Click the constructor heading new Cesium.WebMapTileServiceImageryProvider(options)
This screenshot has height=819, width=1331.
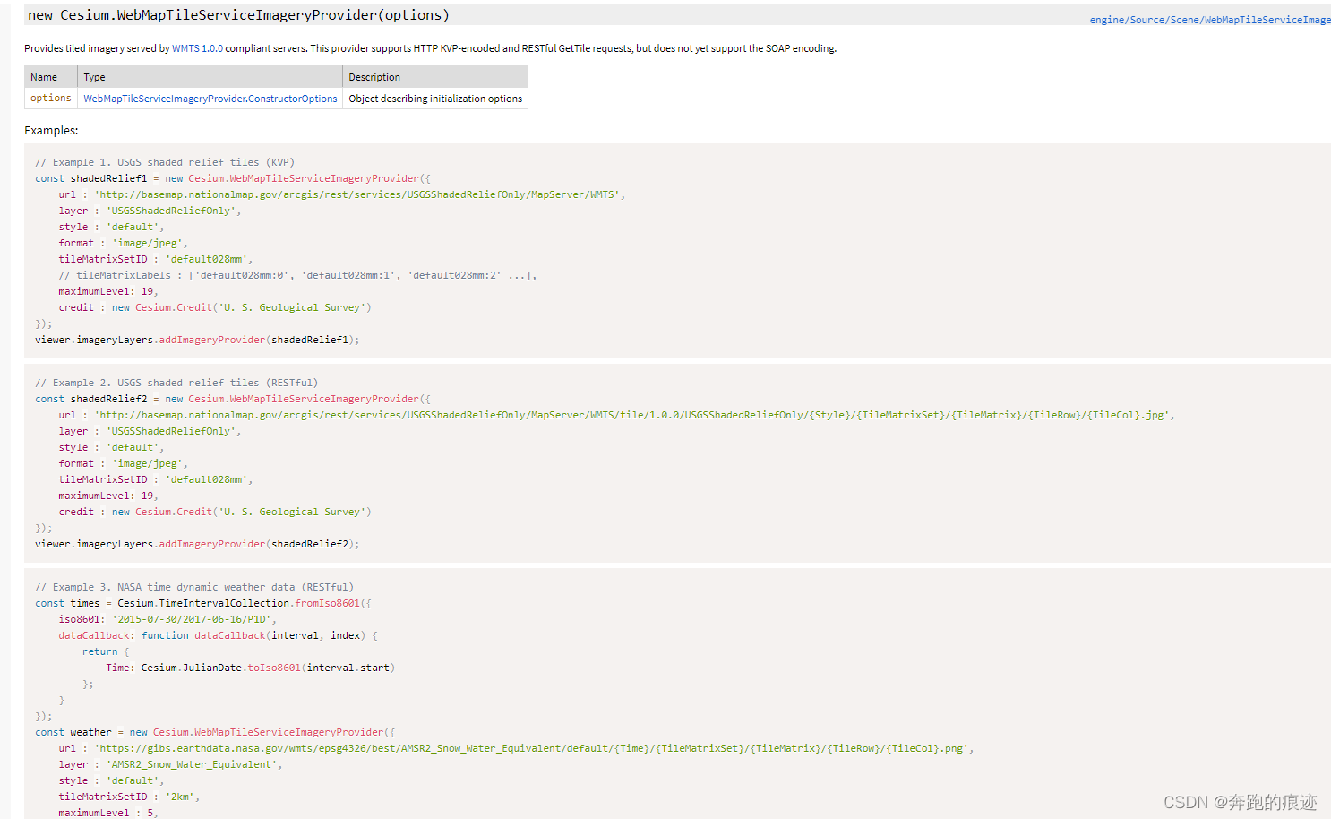click(238, 15)
